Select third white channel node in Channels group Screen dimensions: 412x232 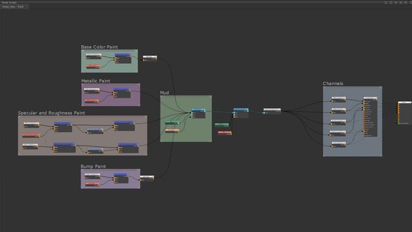coord(338,122)
